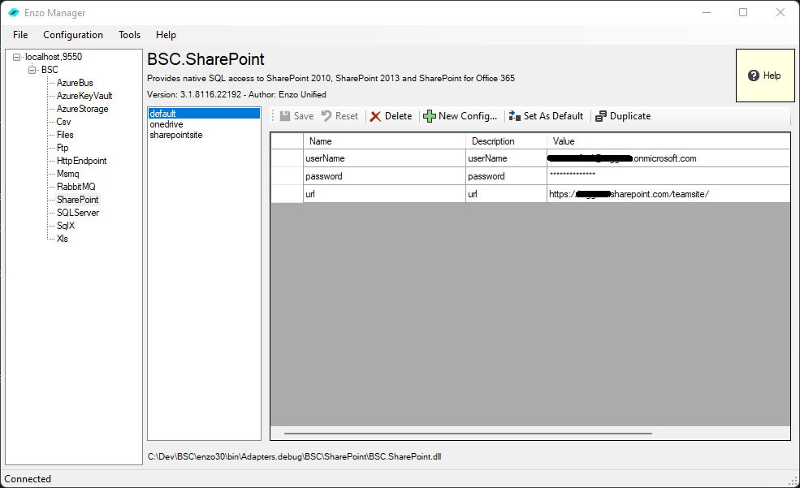Click the New Config... button label

[x=468, y=116]
